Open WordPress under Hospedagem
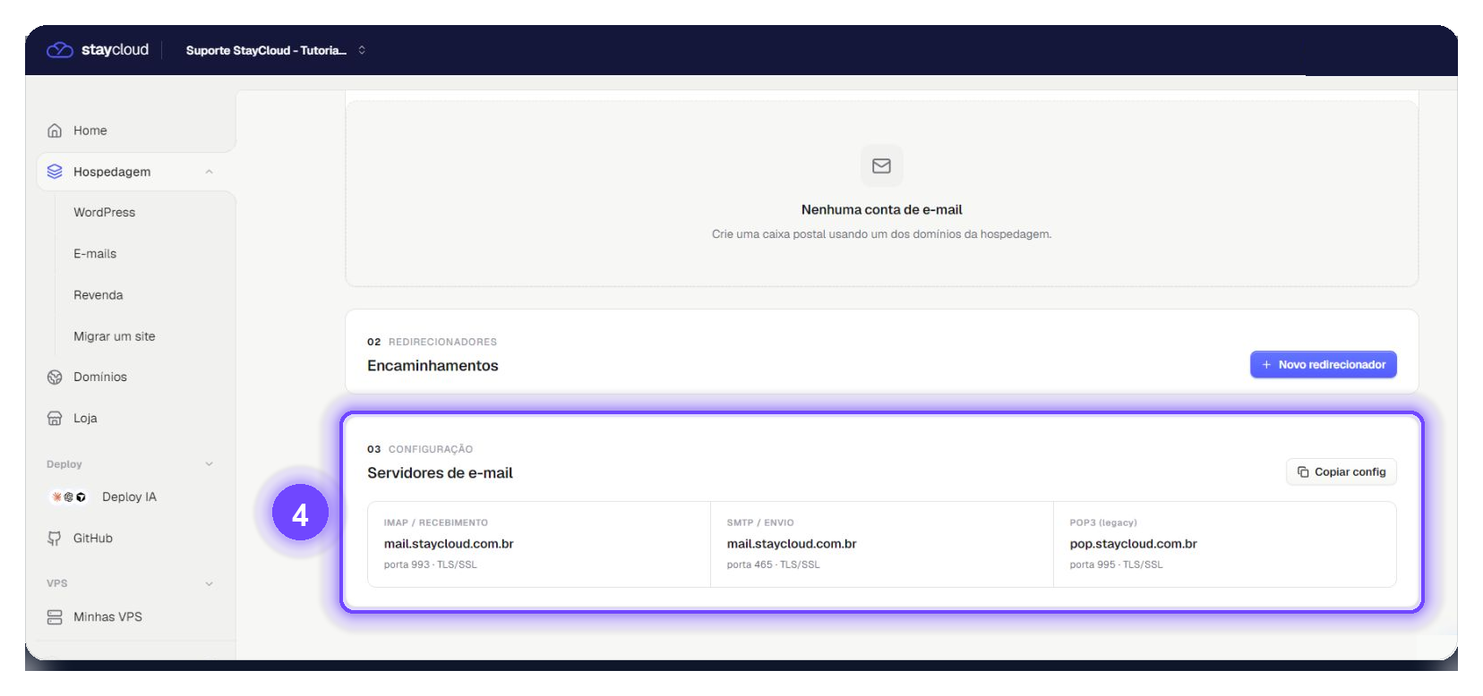 click(x=104, y=213)
